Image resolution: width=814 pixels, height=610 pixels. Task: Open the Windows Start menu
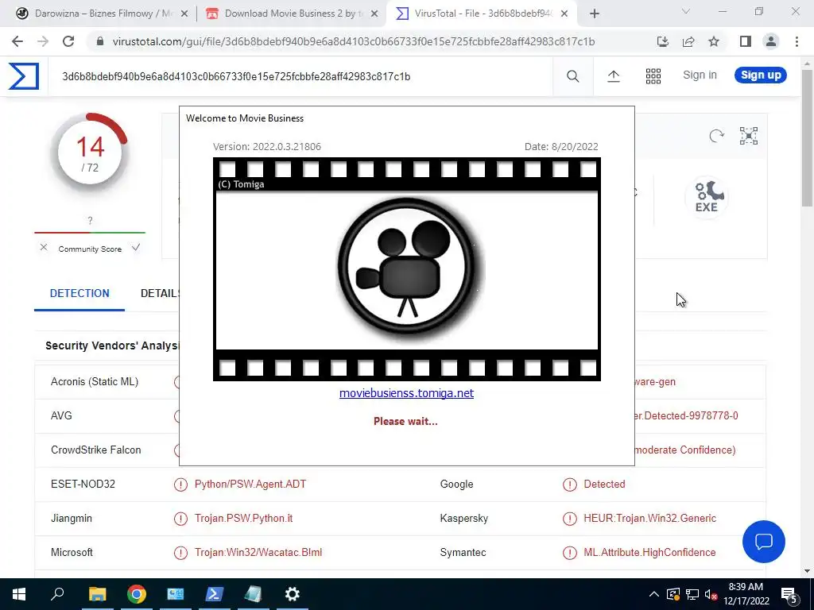[19, 594]
